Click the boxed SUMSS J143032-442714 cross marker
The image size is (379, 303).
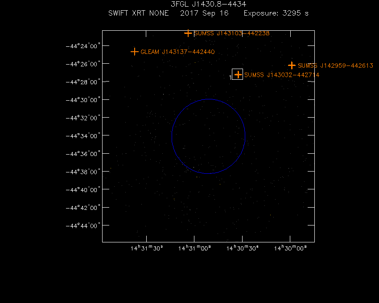click(238, 75)
